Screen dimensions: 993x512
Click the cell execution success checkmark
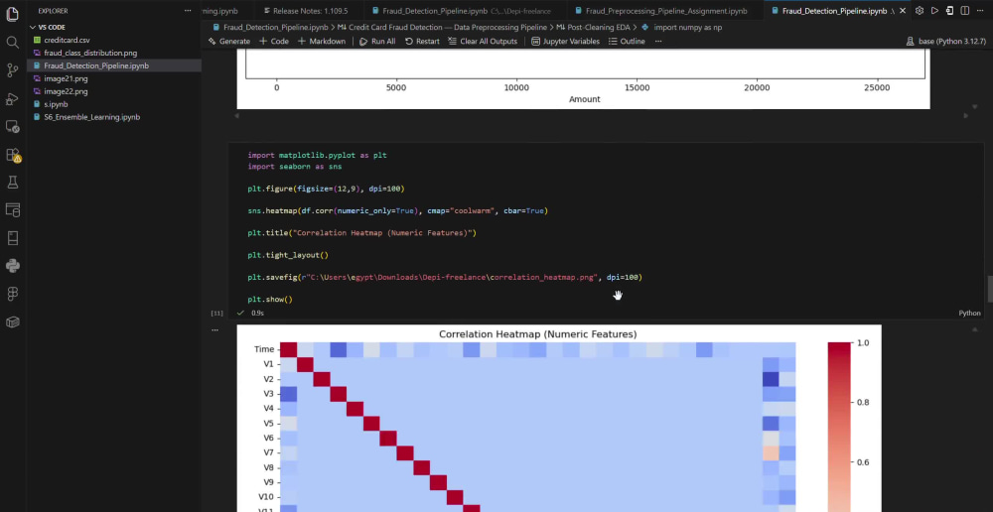pos(240,314)
